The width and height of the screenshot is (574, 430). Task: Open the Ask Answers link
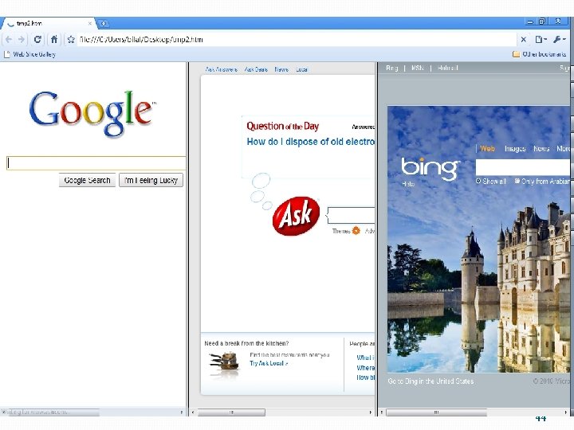tap(222, 69)
